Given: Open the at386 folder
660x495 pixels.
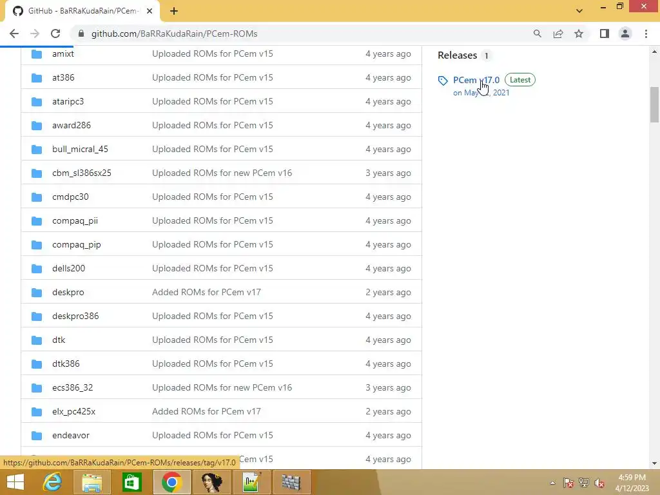Looking at the screenshot, I should click(x=63, y=77).
